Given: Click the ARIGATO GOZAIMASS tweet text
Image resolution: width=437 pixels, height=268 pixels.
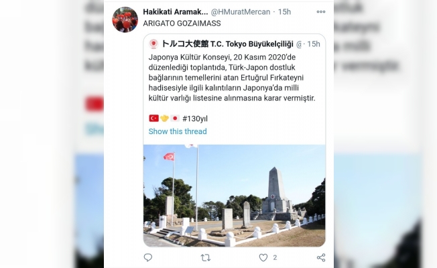Looking at the screenshot, I should click(x=182, y=23).
